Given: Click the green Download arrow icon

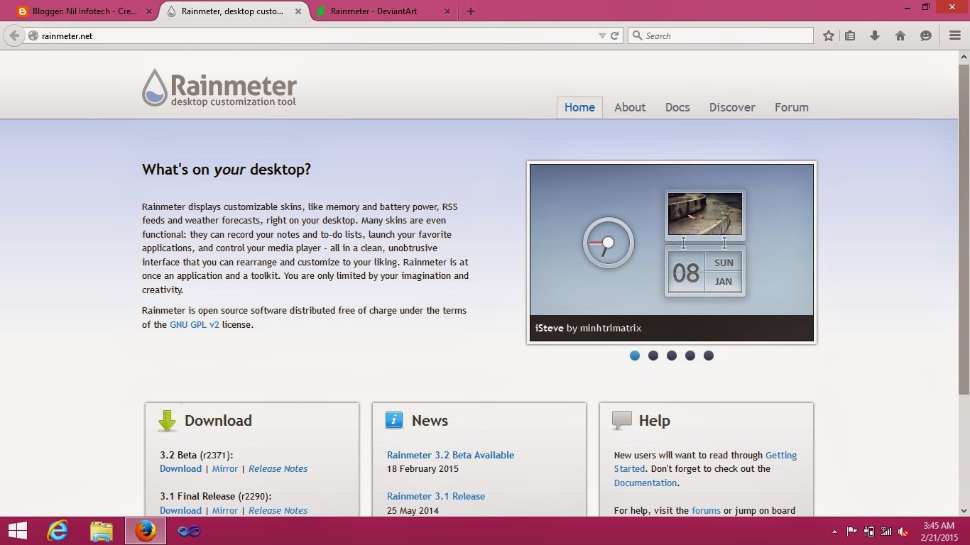Looking at the screenshot, I should pyautogui.click(x=165, y=420).
